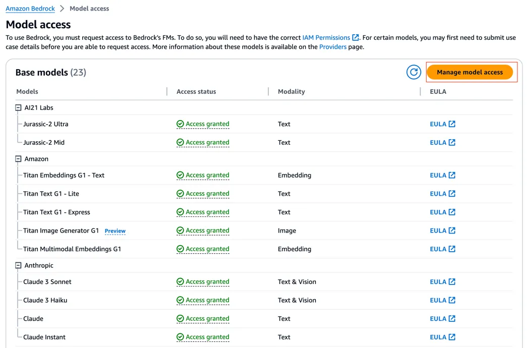The height and width of the screenshot is (348, 527).
Task: Click the external link icon beside IAM Permissions
Action: (x=355, y=38)
